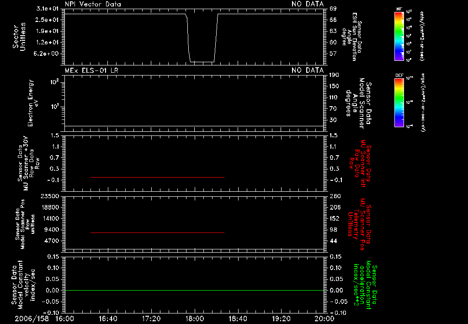
Task: Click the NO DATA label above the NPI panel
Action: point(308,4)
